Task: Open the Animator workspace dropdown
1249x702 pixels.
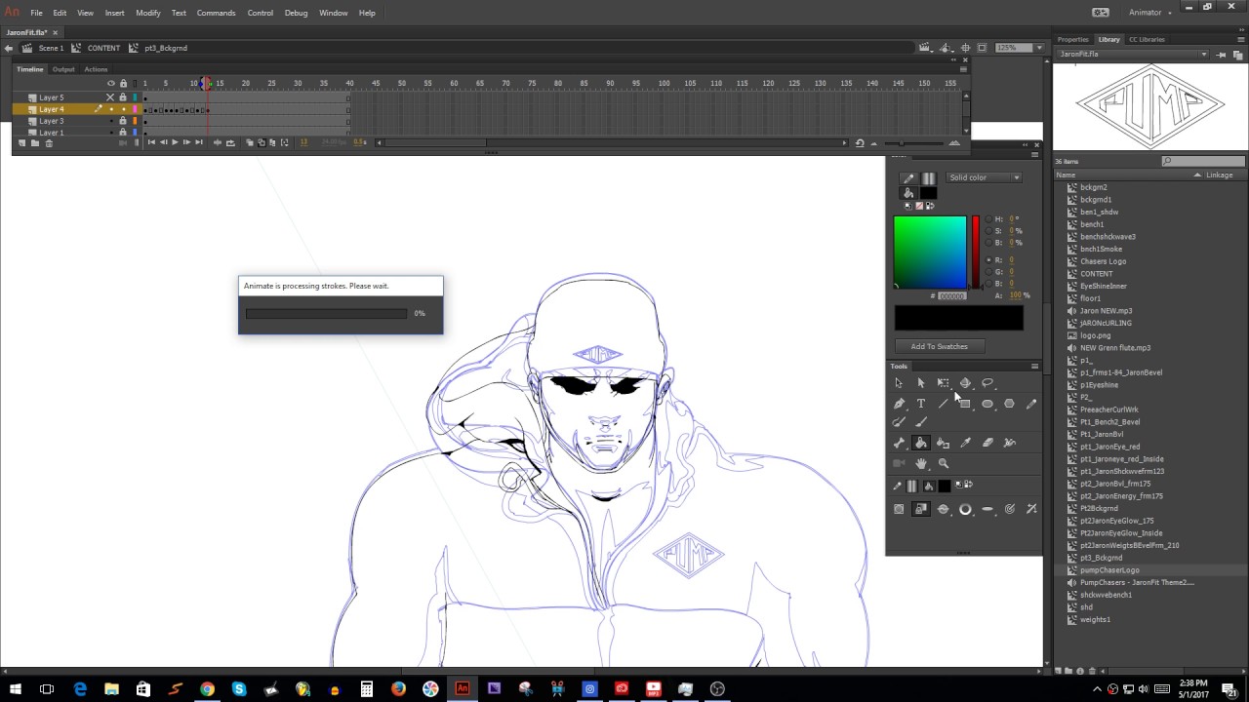Action: [x=1150, y=13]
